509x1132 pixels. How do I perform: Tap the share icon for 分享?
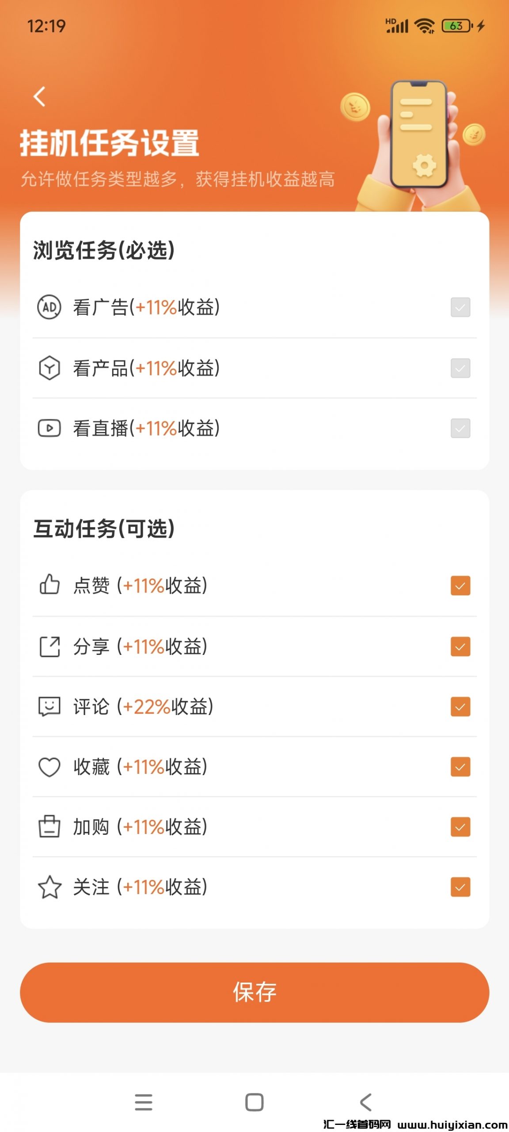[x=49, y=646]
